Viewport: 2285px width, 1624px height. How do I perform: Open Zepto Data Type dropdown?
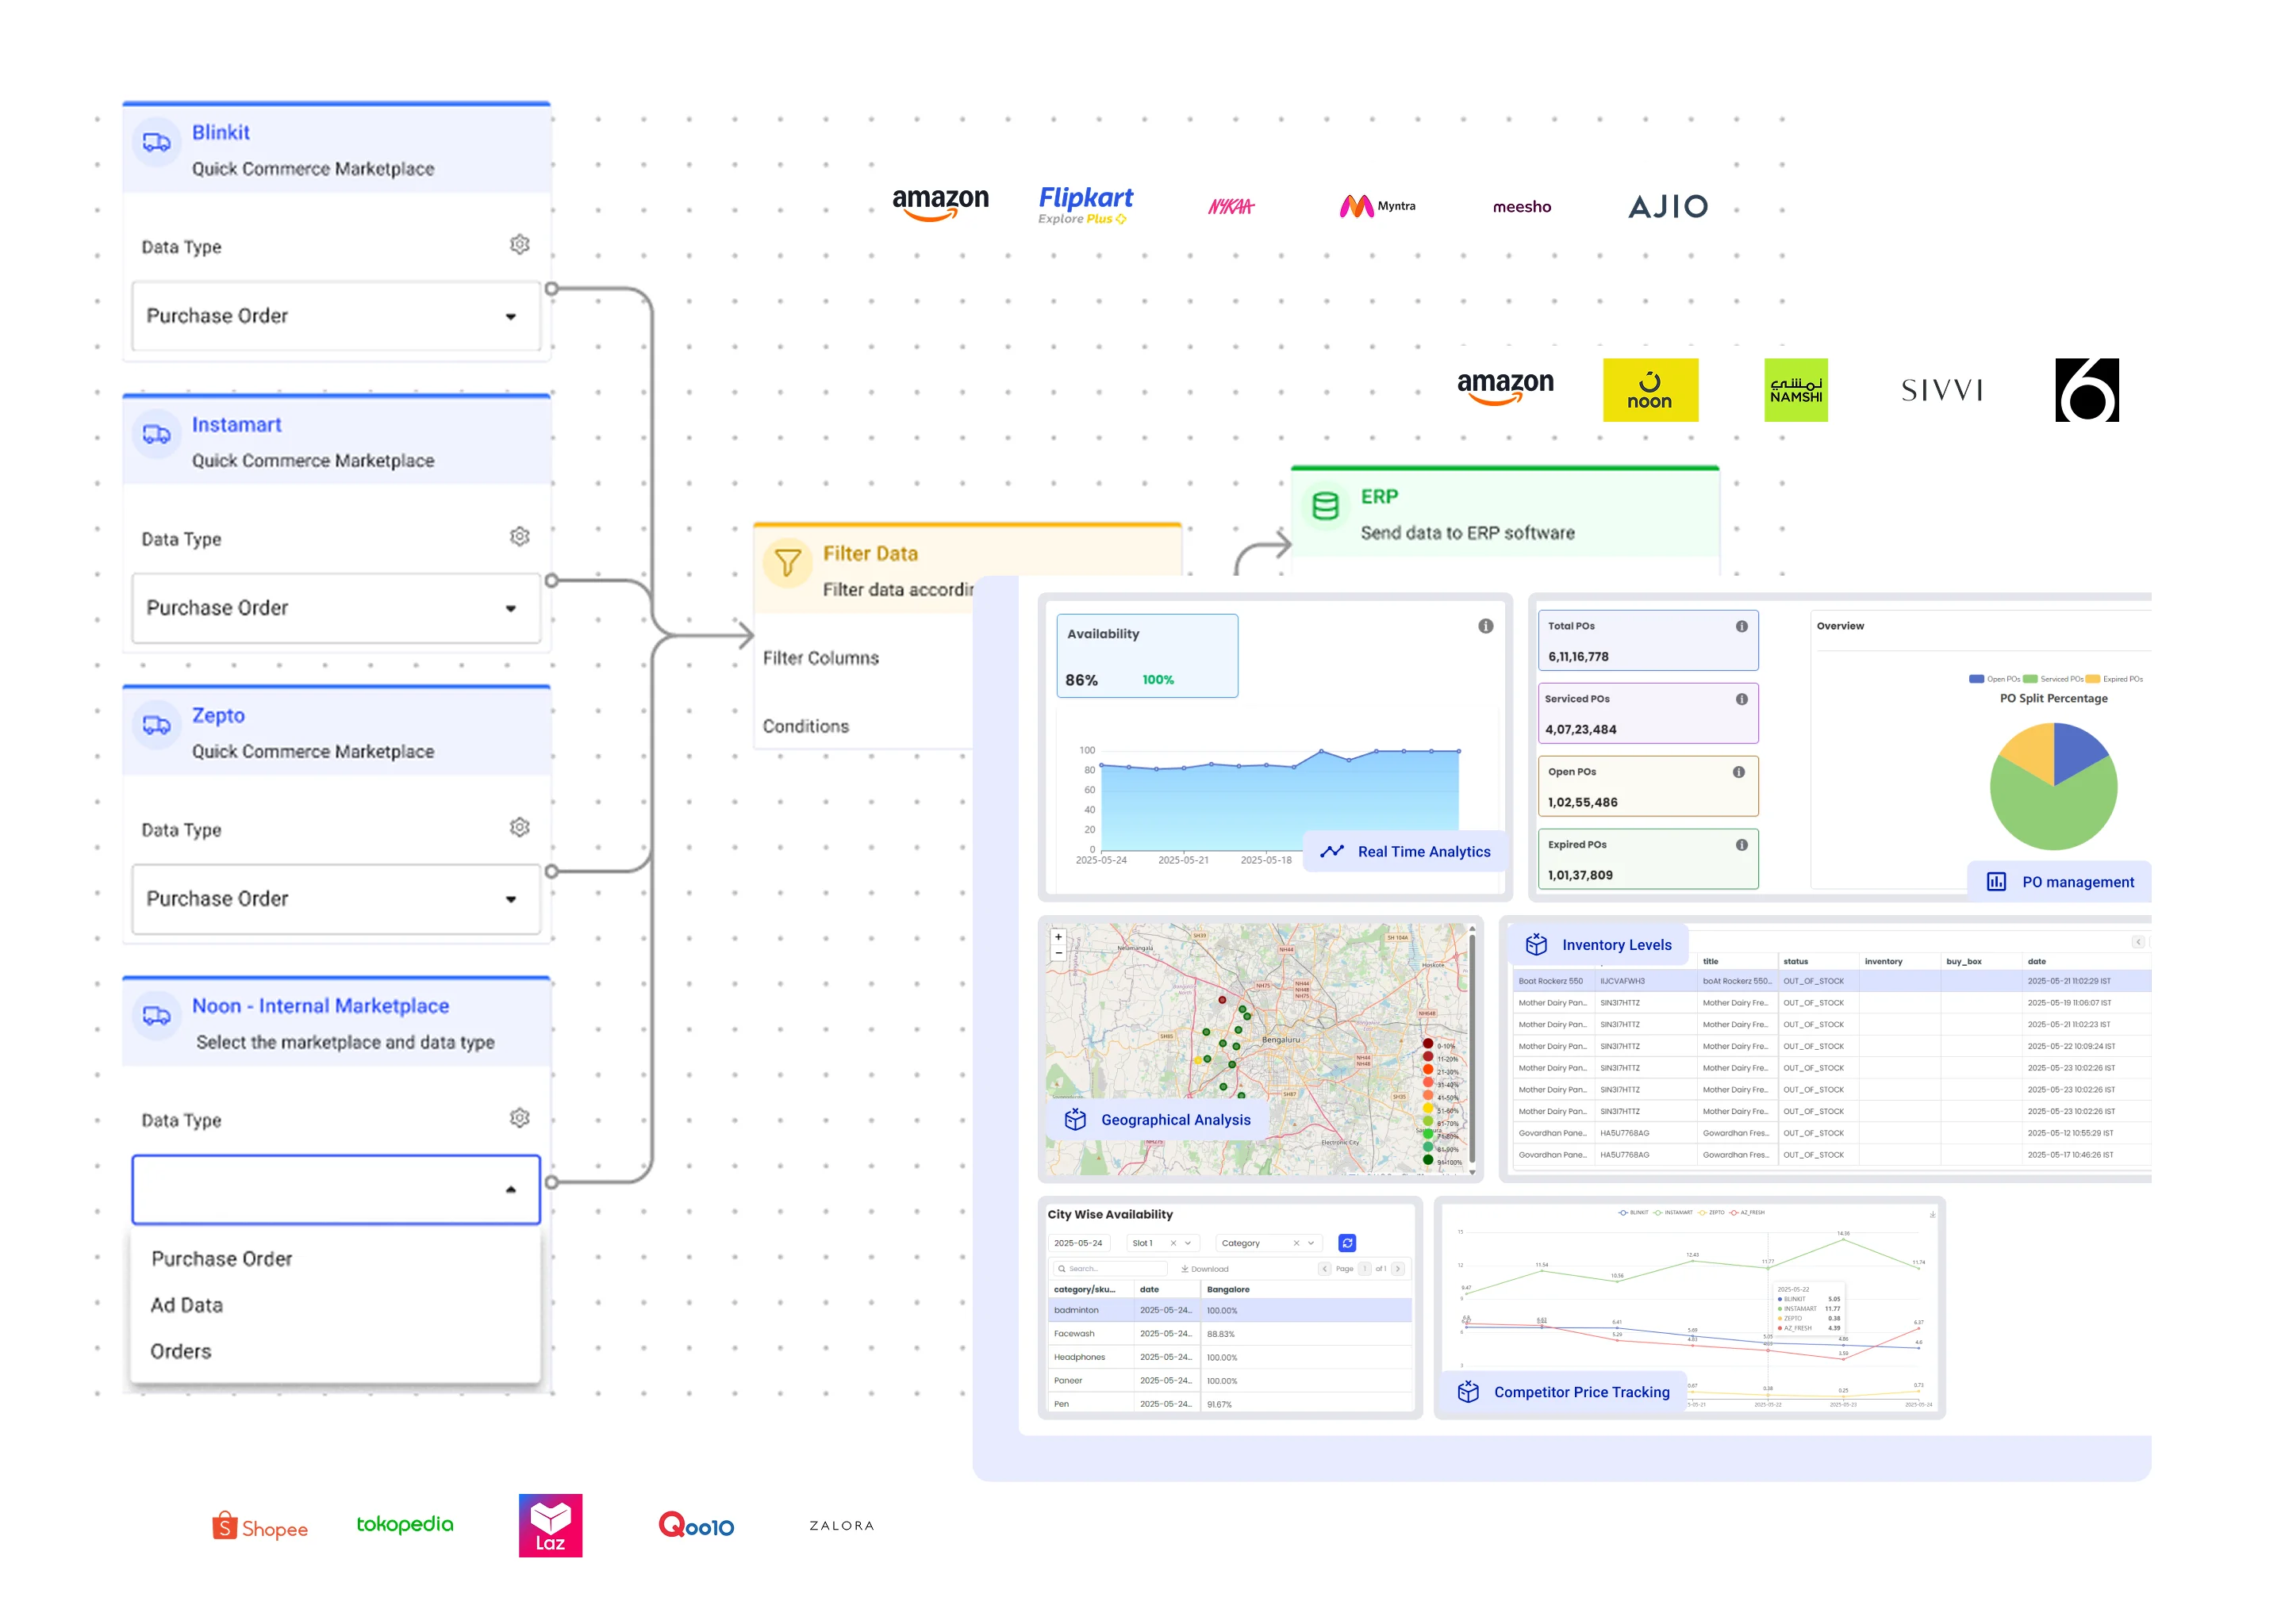click(x=336, y=899)
